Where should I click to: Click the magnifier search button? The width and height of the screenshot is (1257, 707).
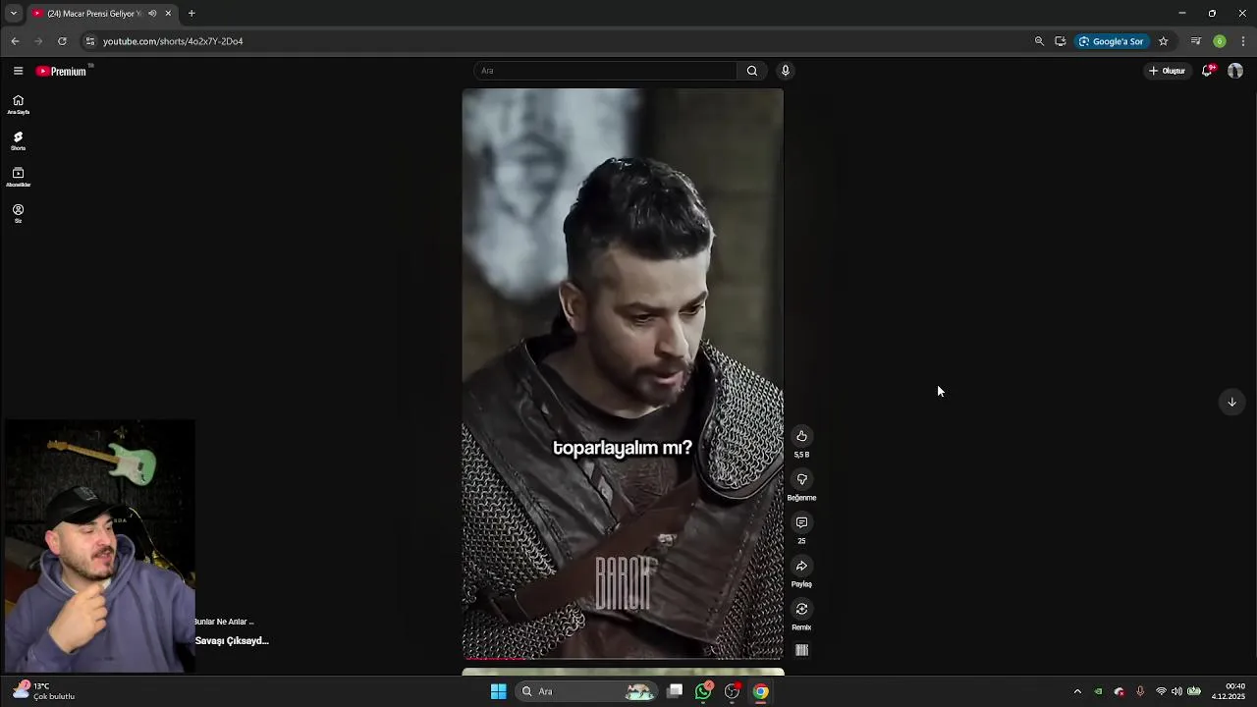752,71
